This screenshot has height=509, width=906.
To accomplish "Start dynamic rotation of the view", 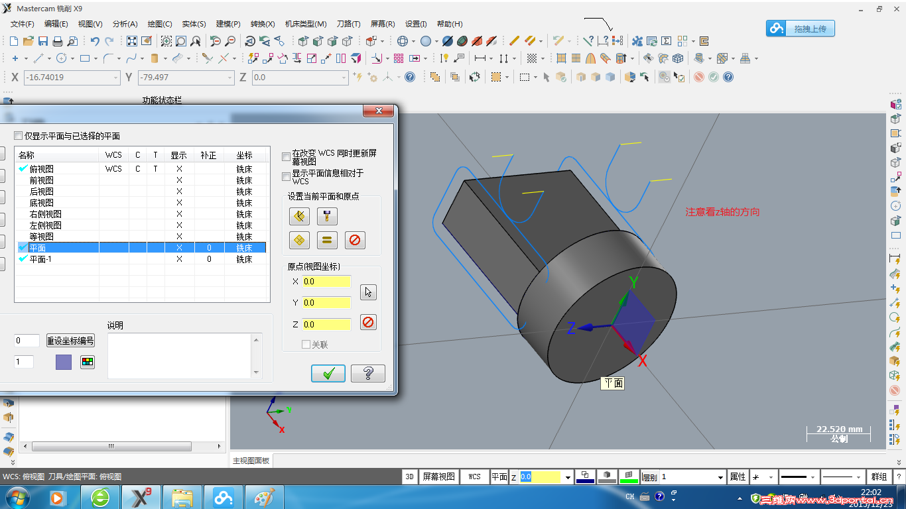I will point(251,41).
